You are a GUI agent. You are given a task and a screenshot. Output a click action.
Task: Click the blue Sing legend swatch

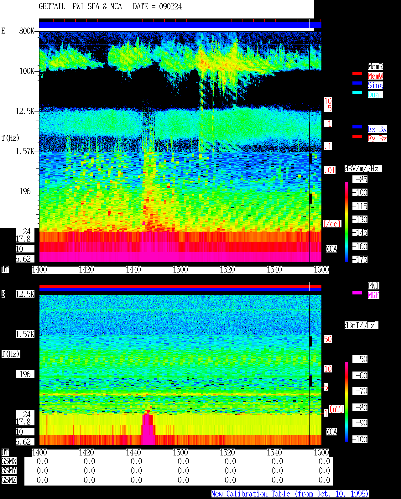(357, 83)
